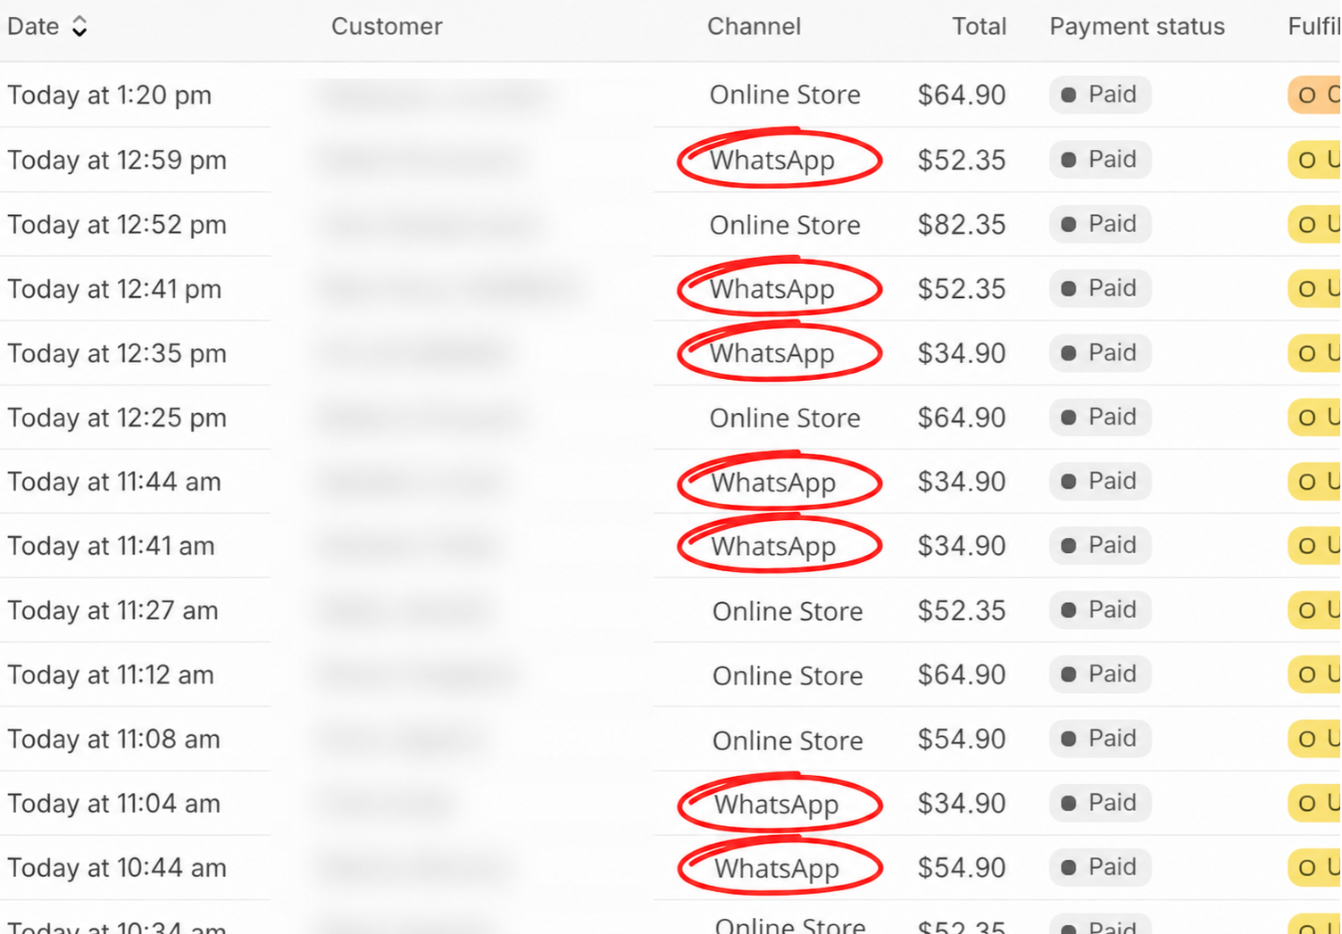
Task: Click the Customer column header
Action: tap(387, 27)
